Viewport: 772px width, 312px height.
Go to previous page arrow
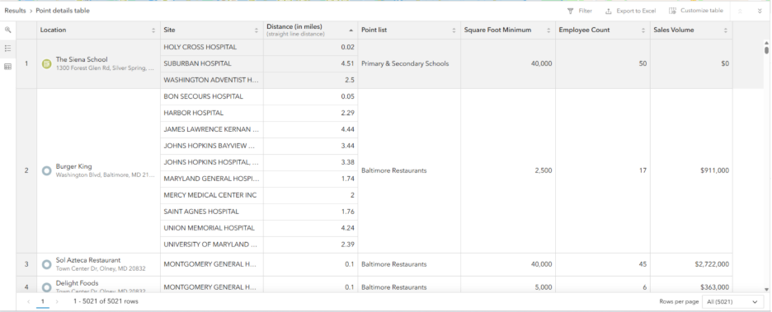(x=29, y=301)
